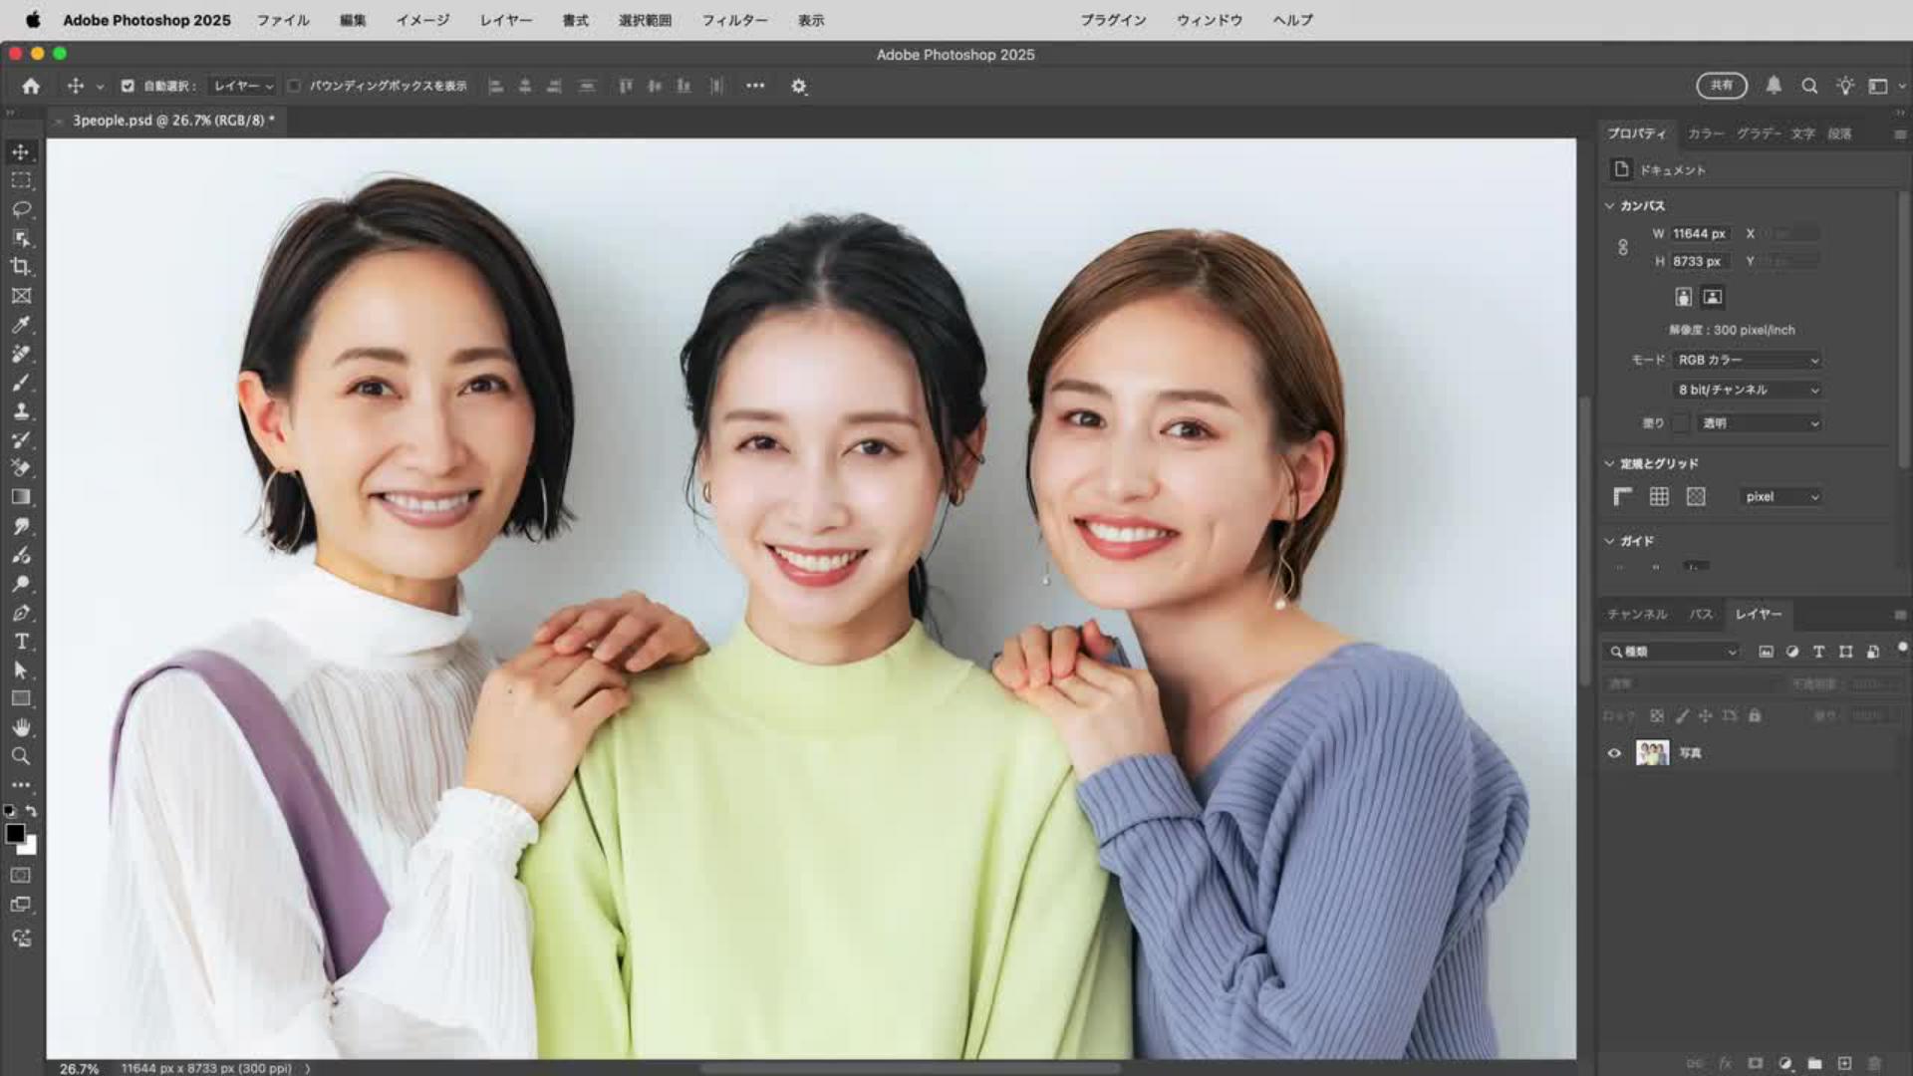Hide the 写真 layer with eye icon
The image size is (1913, 1076).
[1614, 753]
